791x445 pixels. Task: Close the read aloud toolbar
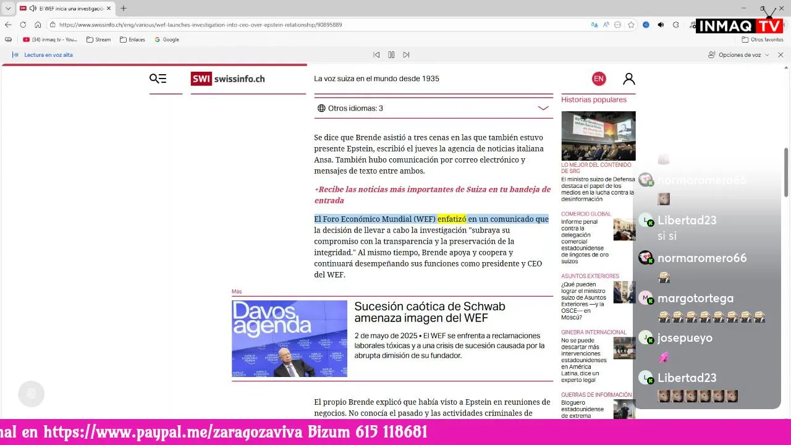tap(780, 55)
